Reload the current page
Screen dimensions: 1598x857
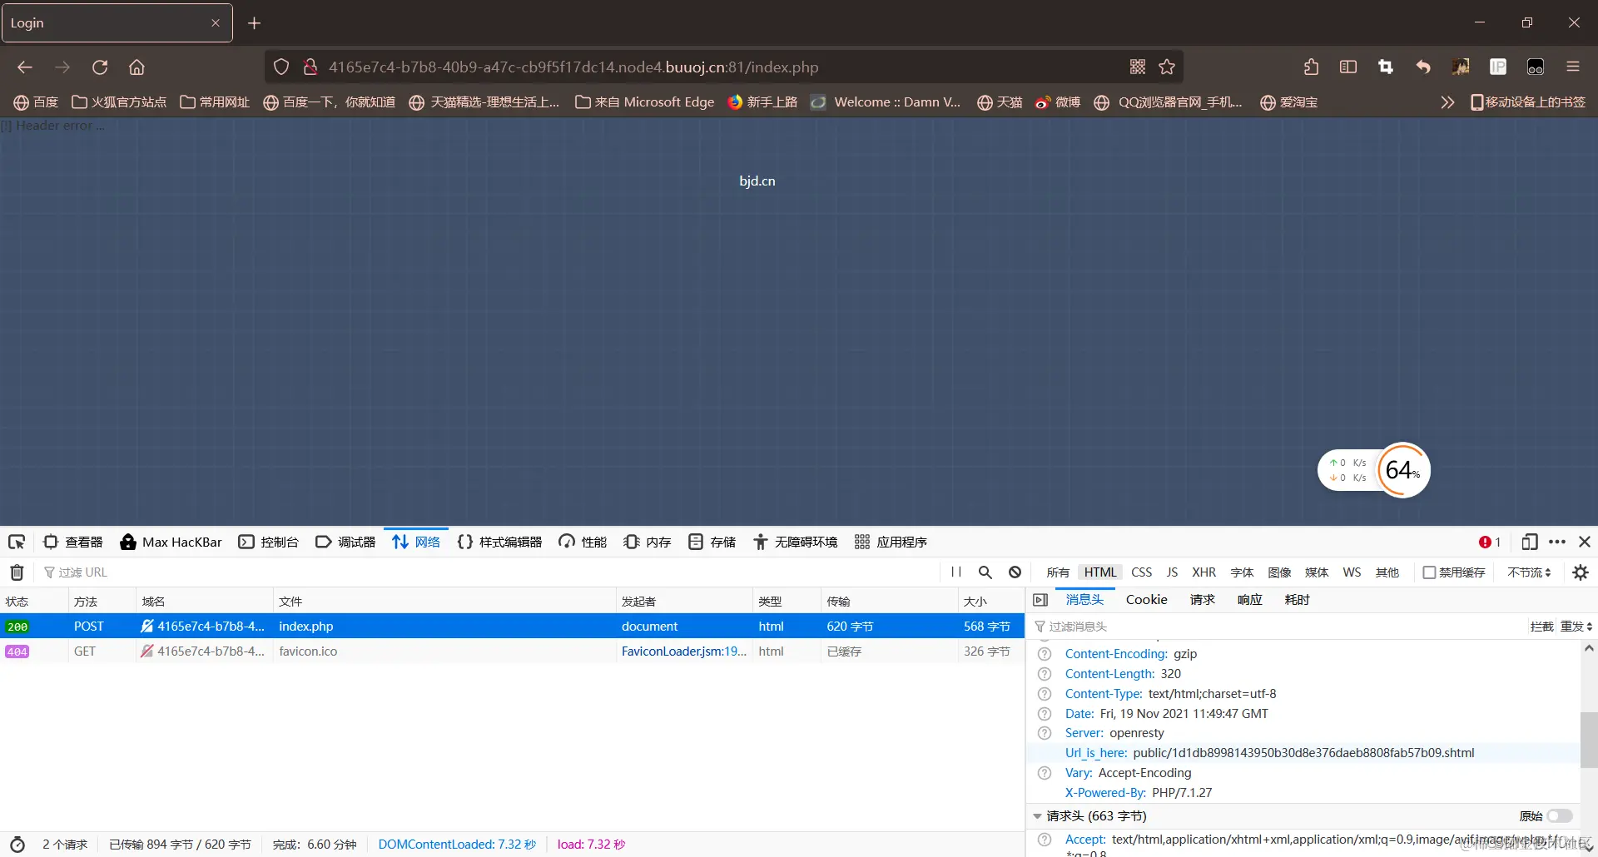tap(100, 67)
